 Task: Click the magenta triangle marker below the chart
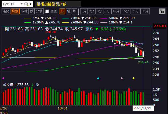point(3,78)
